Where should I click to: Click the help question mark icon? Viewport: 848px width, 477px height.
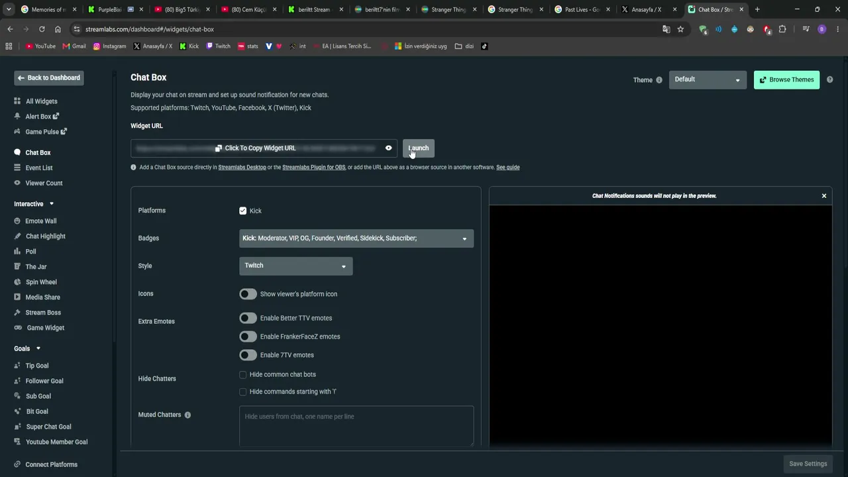[829, 79]
